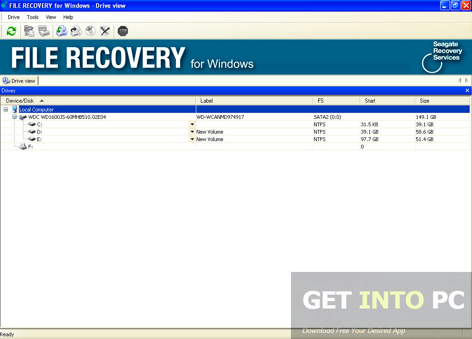Click the crossed-out disc eject icon
The height and width of the screenshot is (339, 472).
[104, 31]
